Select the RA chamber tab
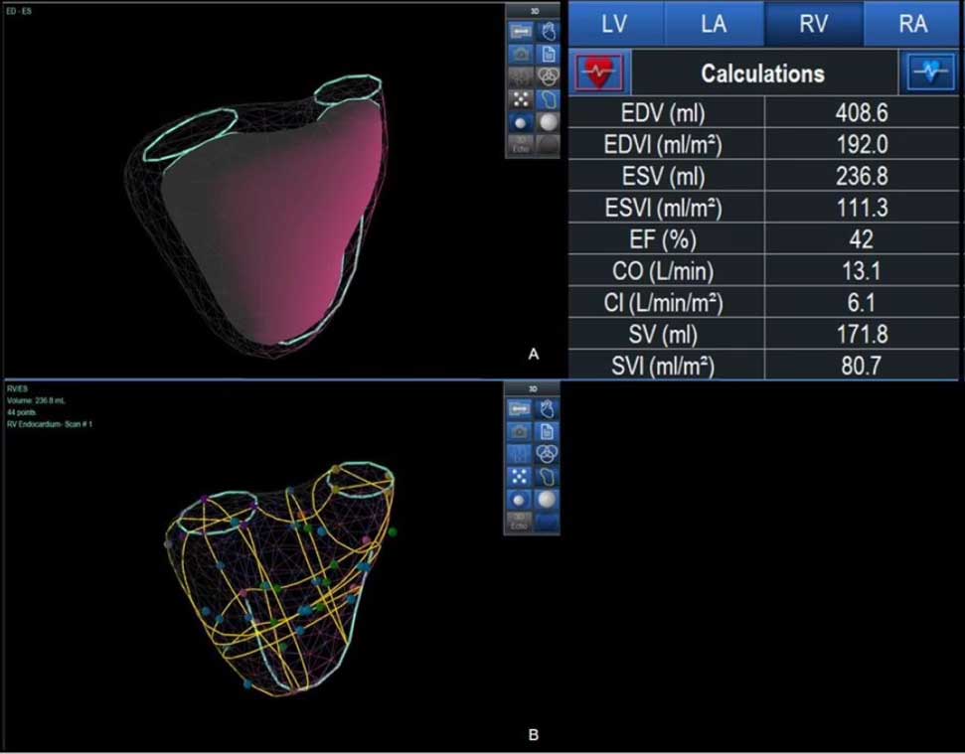Viewport: 965px width, 754px height. [x=913, y=23]
